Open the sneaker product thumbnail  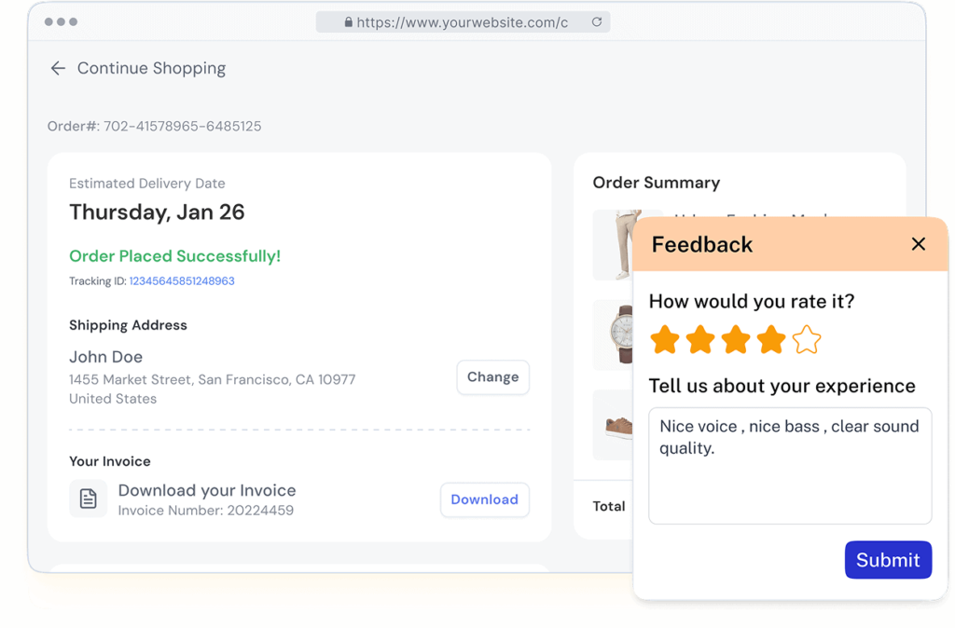click(x=615, y=425)
